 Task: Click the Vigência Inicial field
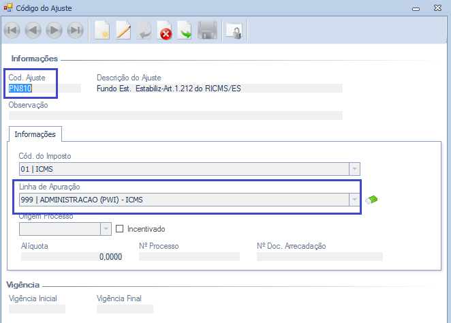(x=37, y=309)
